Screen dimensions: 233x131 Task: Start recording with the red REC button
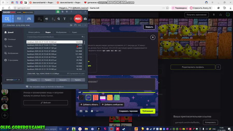tap(78, 19)
